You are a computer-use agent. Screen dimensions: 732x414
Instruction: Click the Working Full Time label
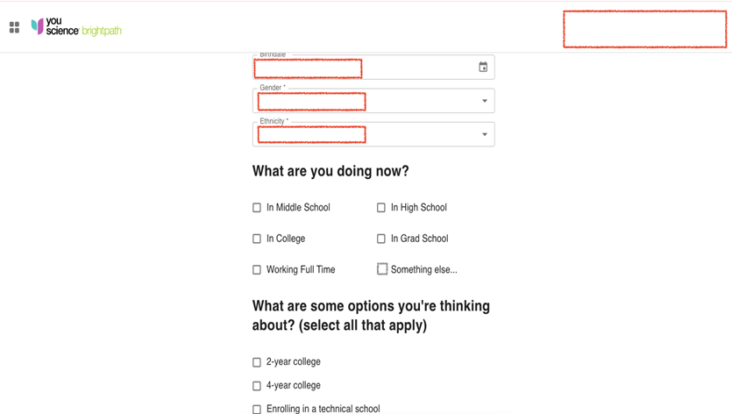coord(301,269)
